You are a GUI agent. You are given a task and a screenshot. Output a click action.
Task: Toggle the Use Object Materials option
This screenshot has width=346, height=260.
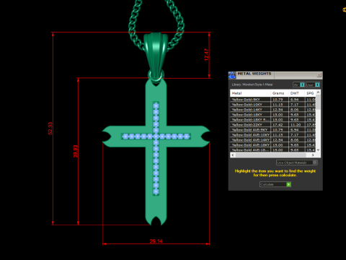pyautogui.click(x=297, y=162)
